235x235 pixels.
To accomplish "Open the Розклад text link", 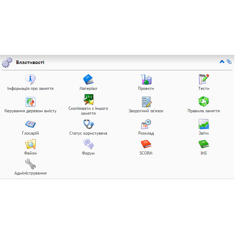I will tap(146, 133).
